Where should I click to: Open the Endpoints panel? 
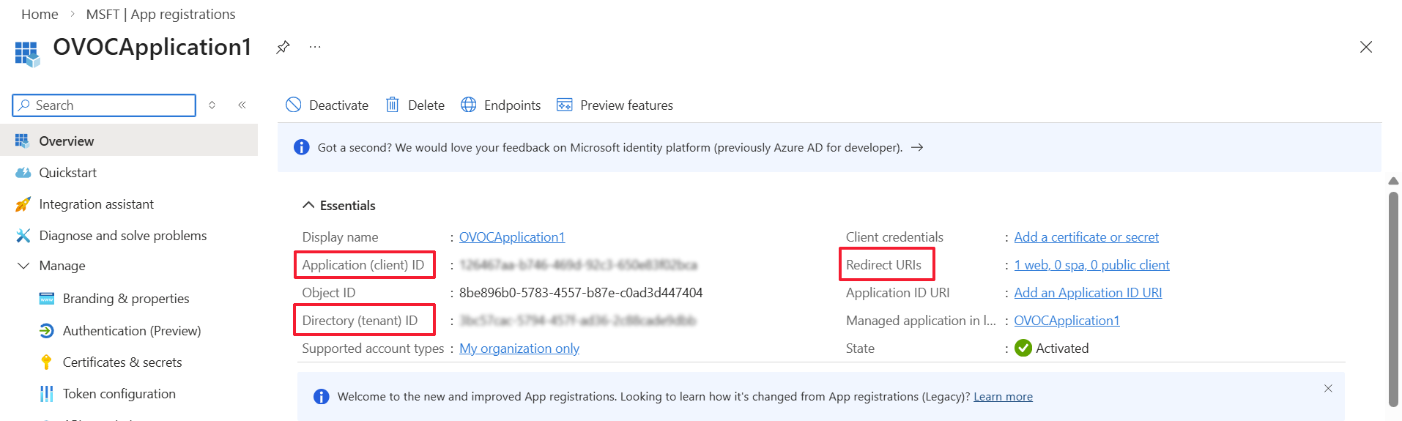501,105
